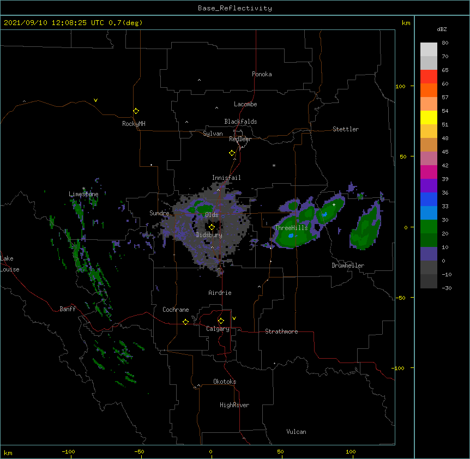Click the Sundre town label
470x459 pixels.
point(159,213)
